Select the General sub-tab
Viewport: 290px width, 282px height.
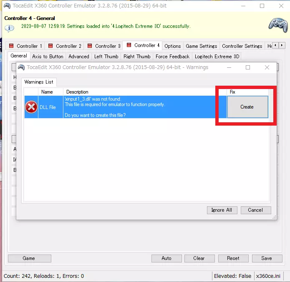(x=19, y=56)
